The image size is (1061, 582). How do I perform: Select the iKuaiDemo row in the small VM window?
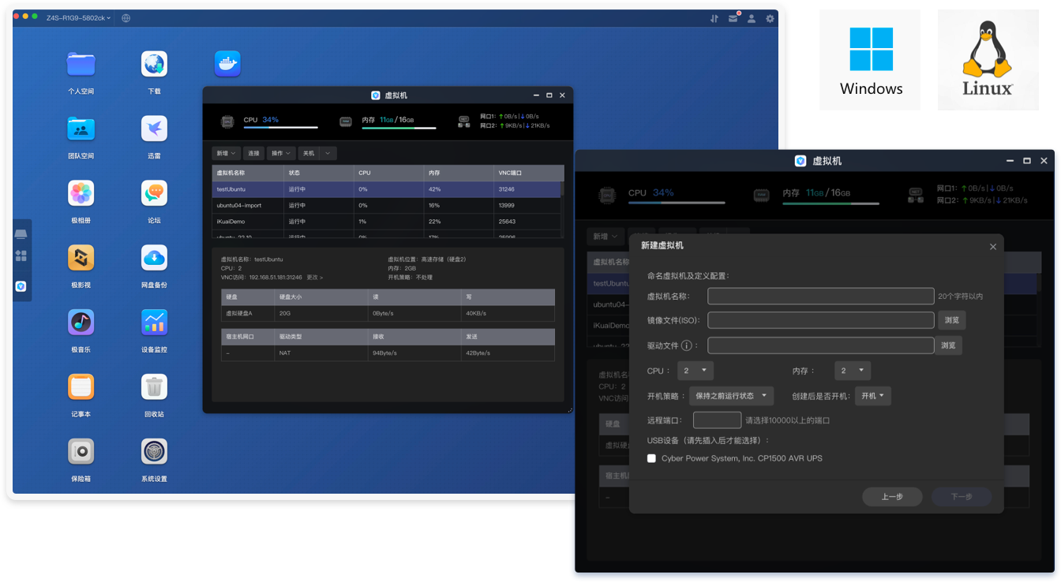(387, 222)
